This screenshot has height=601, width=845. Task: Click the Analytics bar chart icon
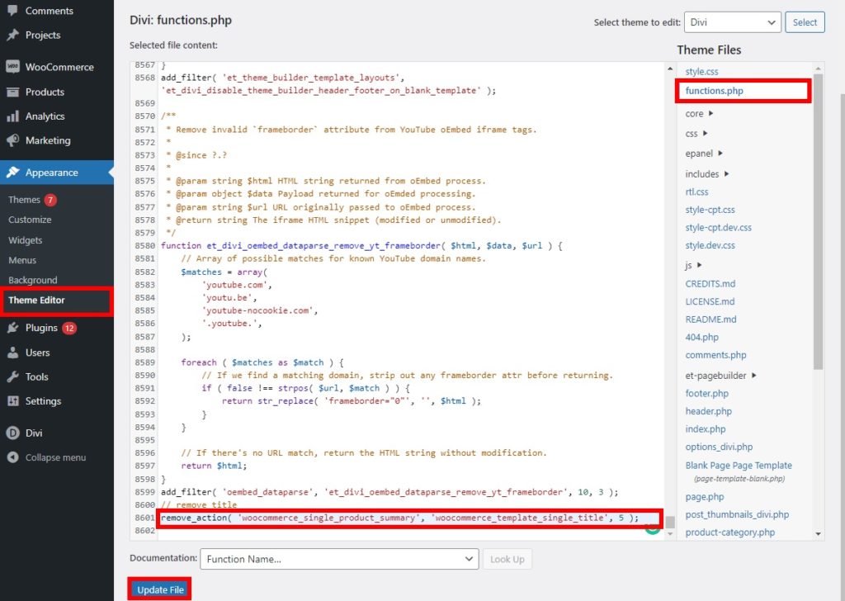13,116
